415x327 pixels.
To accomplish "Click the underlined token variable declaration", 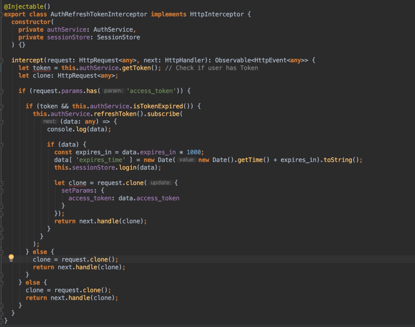I will point(41,68).
